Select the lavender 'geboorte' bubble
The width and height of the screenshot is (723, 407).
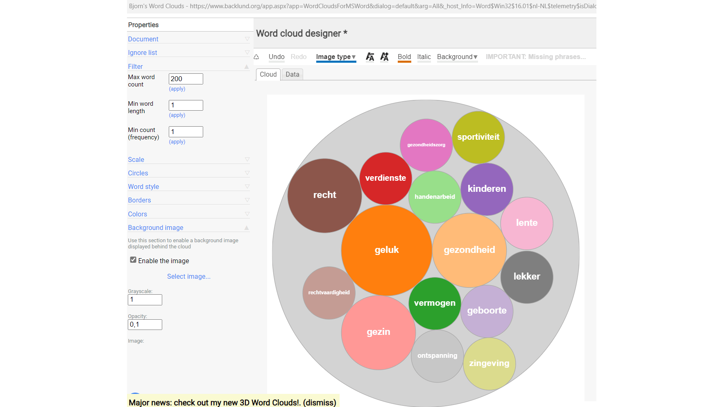pos(487,311)
